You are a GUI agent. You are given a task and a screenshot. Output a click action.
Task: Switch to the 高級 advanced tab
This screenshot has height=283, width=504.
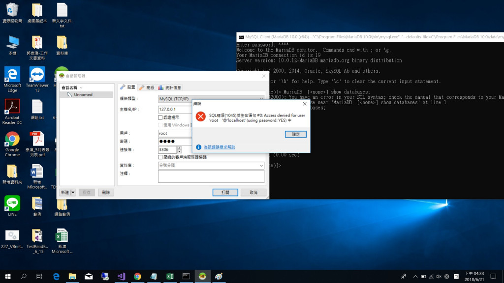pyautogui.click(x=147, y=87)
